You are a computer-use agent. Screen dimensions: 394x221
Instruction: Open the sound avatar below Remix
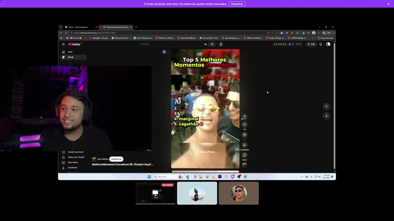[x=244, y=165]
